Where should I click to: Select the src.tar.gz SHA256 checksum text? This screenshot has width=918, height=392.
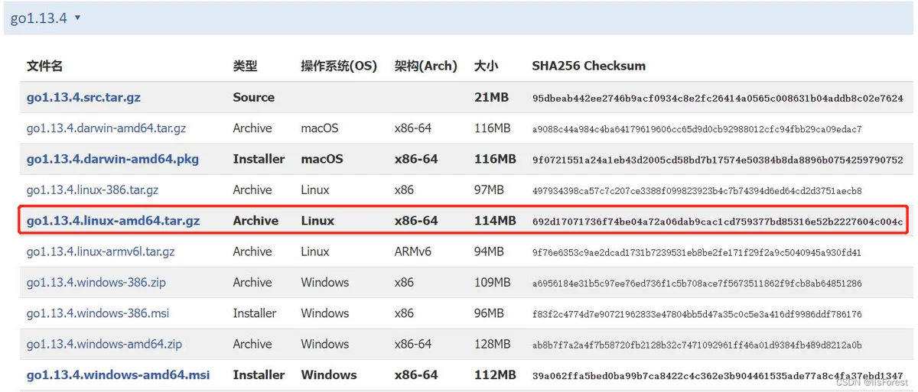(x=718, y=98)
